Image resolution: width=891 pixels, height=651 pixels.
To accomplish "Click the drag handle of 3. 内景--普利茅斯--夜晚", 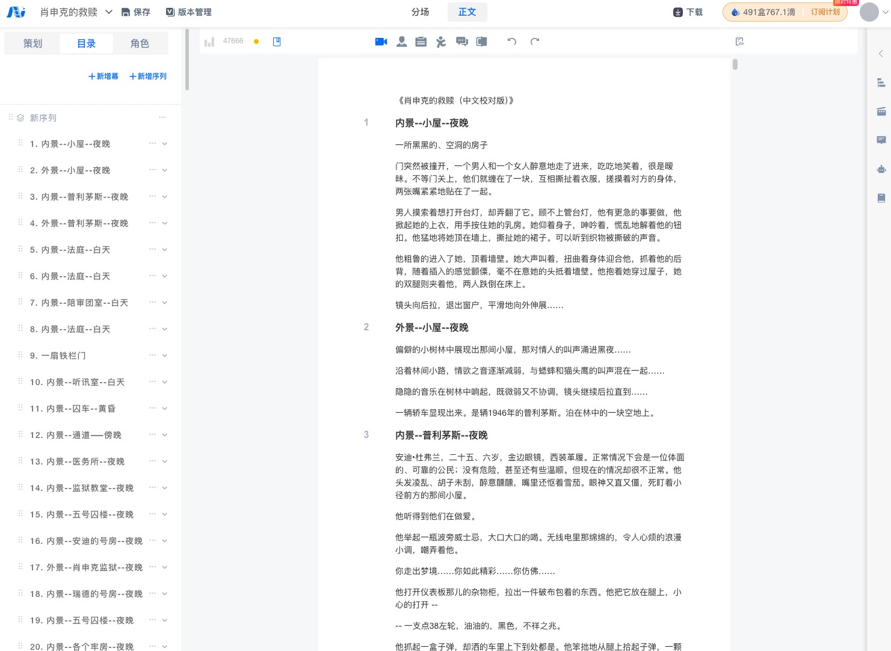I will tap(20, 196).
